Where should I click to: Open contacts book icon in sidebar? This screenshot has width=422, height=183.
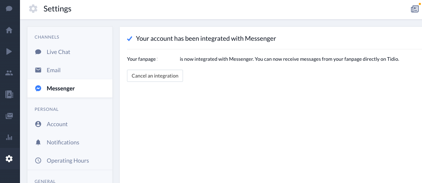[9, 94]
